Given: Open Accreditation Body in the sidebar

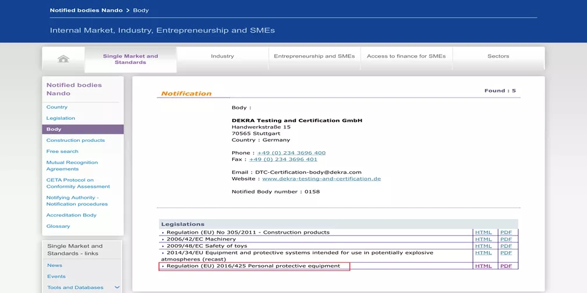Looking at the screenshot, I should tap(71, 215).
